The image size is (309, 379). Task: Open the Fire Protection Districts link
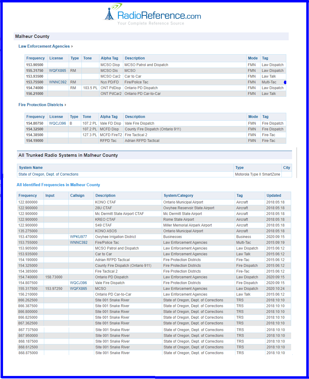pyautogui.click(x=41, y=105)
